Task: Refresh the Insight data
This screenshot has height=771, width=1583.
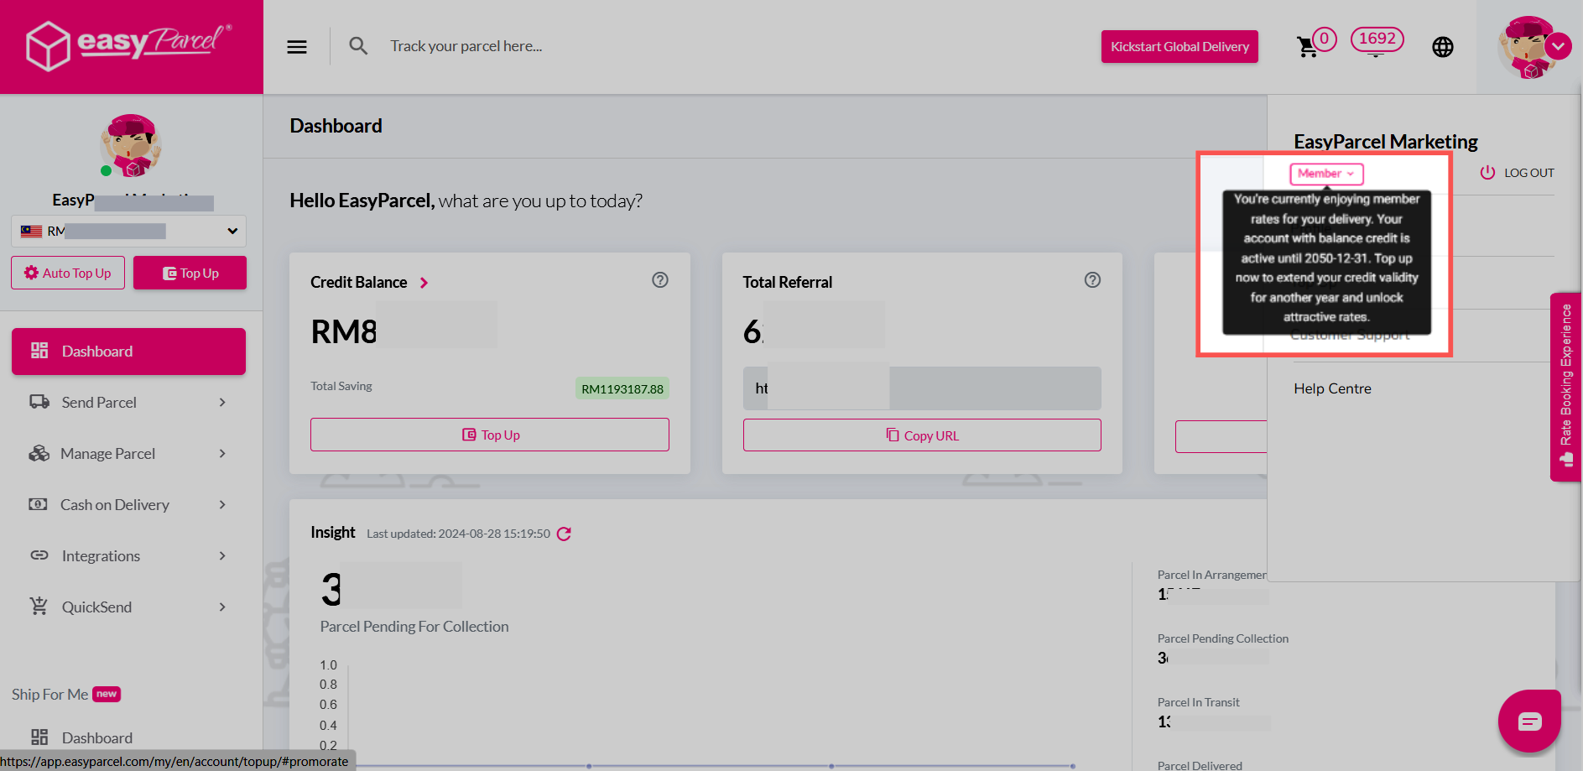Action: (564, 534)
